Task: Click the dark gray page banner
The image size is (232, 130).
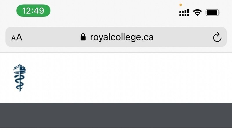Action: pos(116,115)
